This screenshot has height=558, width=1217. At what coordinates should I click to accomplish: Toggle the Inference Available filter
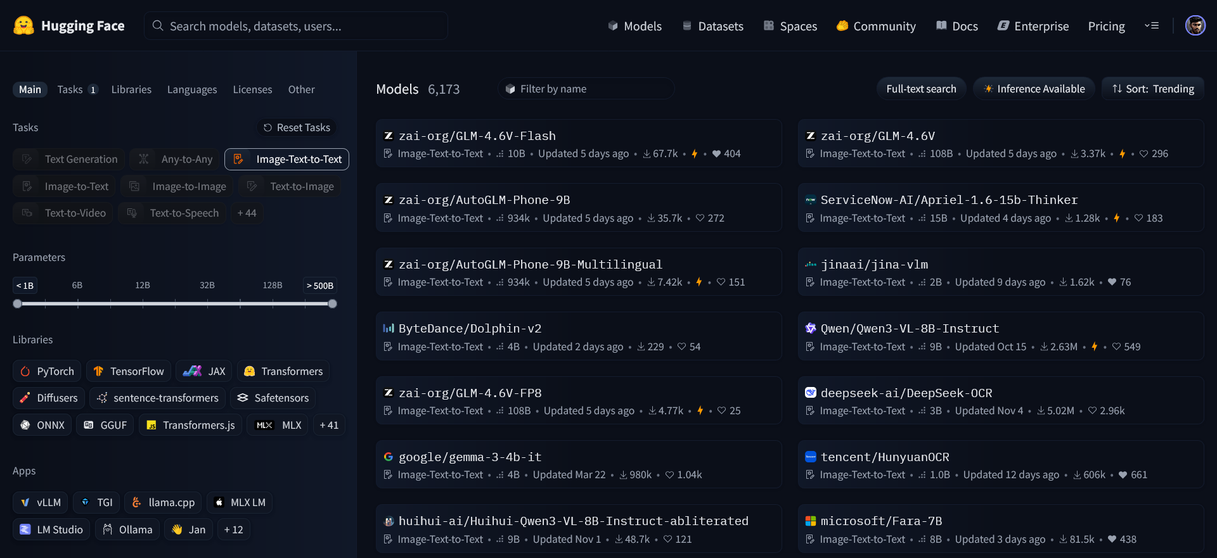[x=1034, y=89]
